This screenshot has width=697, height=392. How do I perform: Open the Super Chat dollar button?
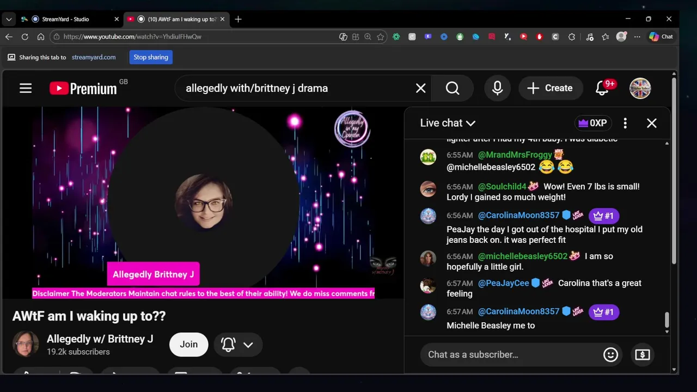643,355
